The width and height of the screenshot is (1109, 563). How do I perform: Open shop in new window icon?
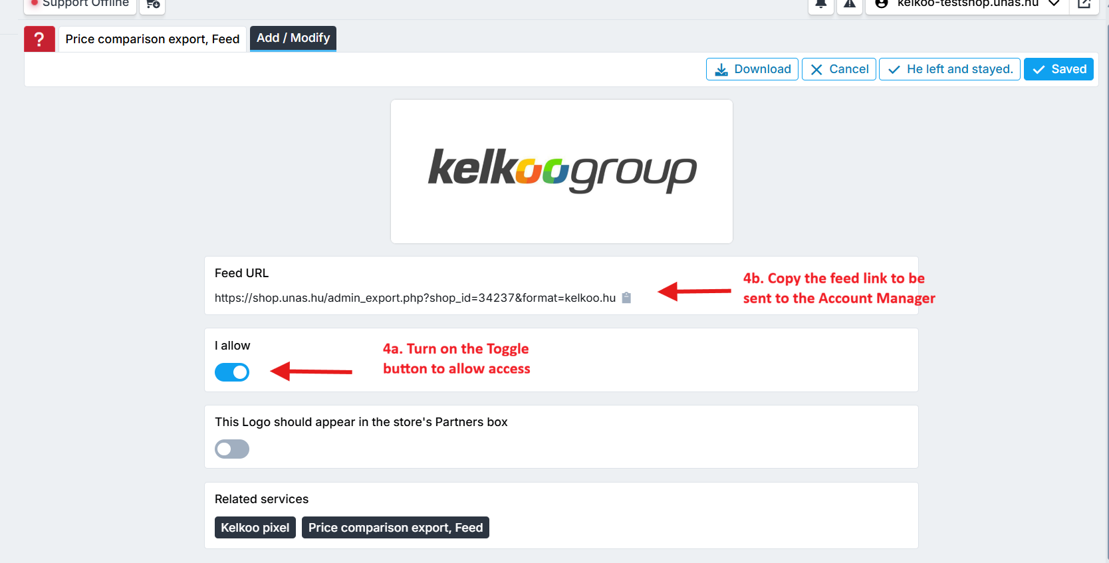click(1084, 5)
